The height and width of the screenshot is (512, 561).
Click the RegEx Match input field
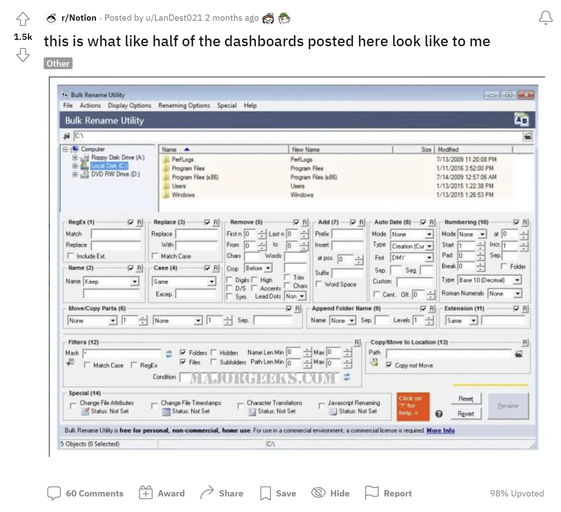(x=116, y=234)
